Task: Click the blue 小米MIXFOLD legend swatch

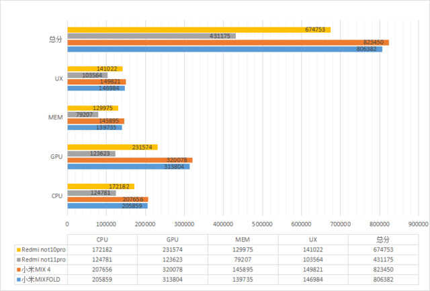Action: click(x=19, y=280)
